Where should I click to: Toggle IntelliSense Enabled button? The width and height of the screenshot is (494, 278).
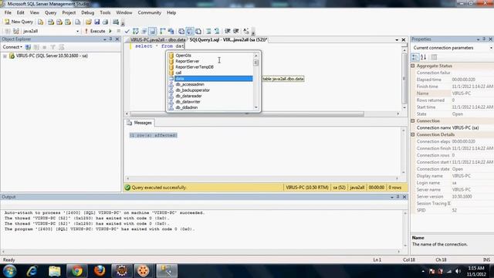tap(153, 31)
